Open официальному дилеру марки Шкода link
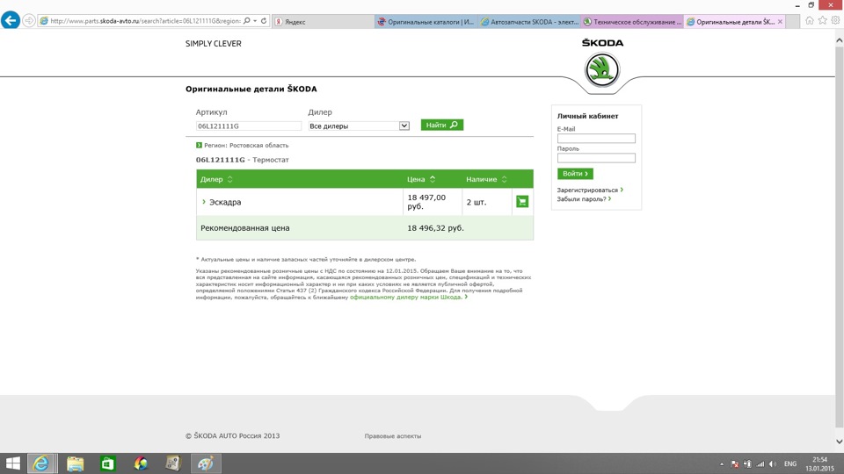This screenshot has height=474, width=844. [409, 297]
